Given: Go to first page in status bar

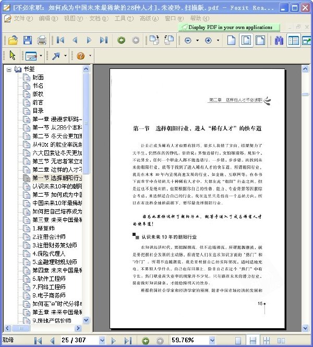Looking at the screenshot, I should (x=38, y=341).
